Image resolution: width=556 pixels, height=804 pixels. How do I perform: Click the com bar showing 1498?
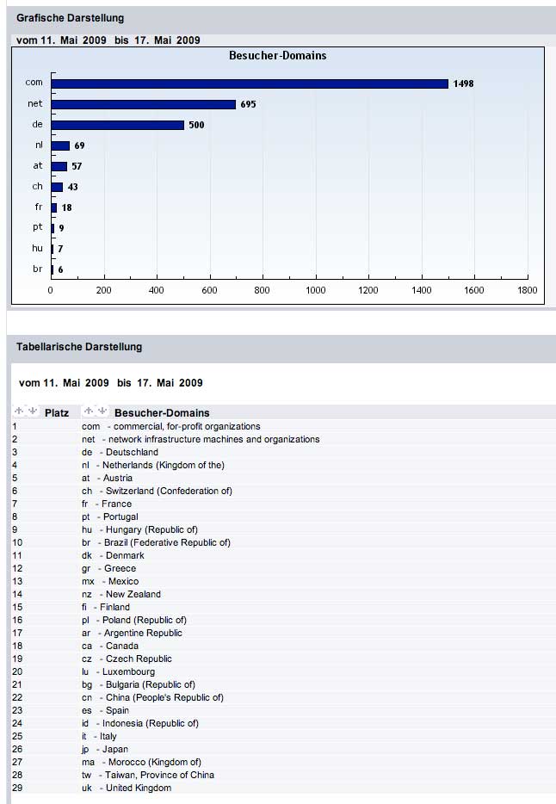250,83
